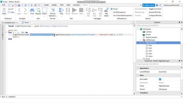
Task: Open the help question mark icon
Action: click(x=157, y=5)
